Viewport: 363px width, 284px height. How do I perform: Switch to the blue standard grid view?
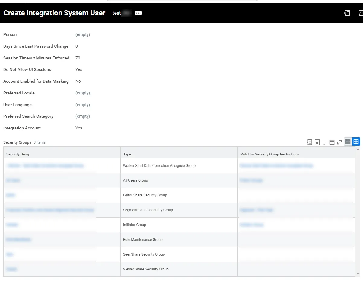pyautogui.click(x=356, y=142)
